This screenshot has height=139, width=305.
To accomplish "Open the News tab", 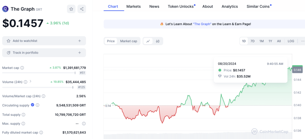I will pos(154,7).
